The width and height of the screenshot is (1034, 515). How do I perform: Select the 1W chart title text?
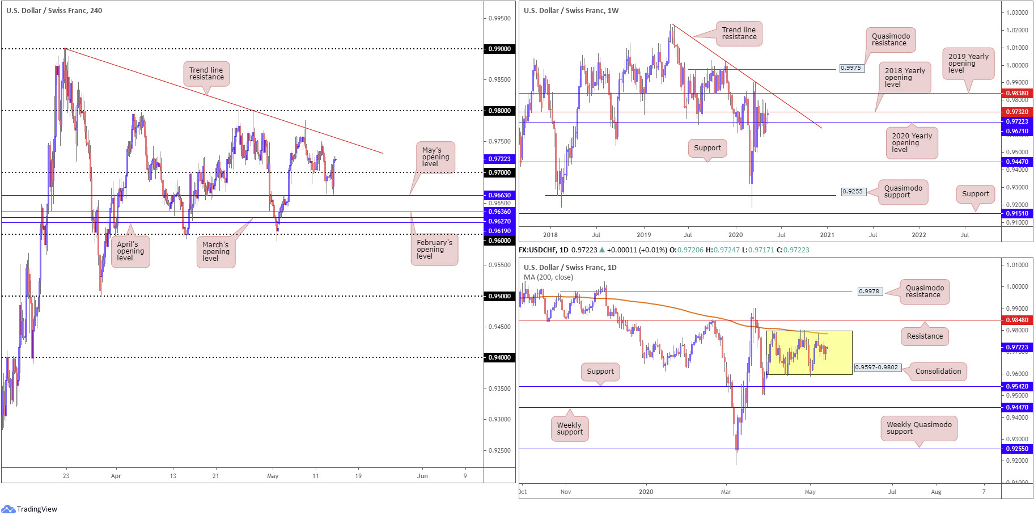tap(571, 10)
